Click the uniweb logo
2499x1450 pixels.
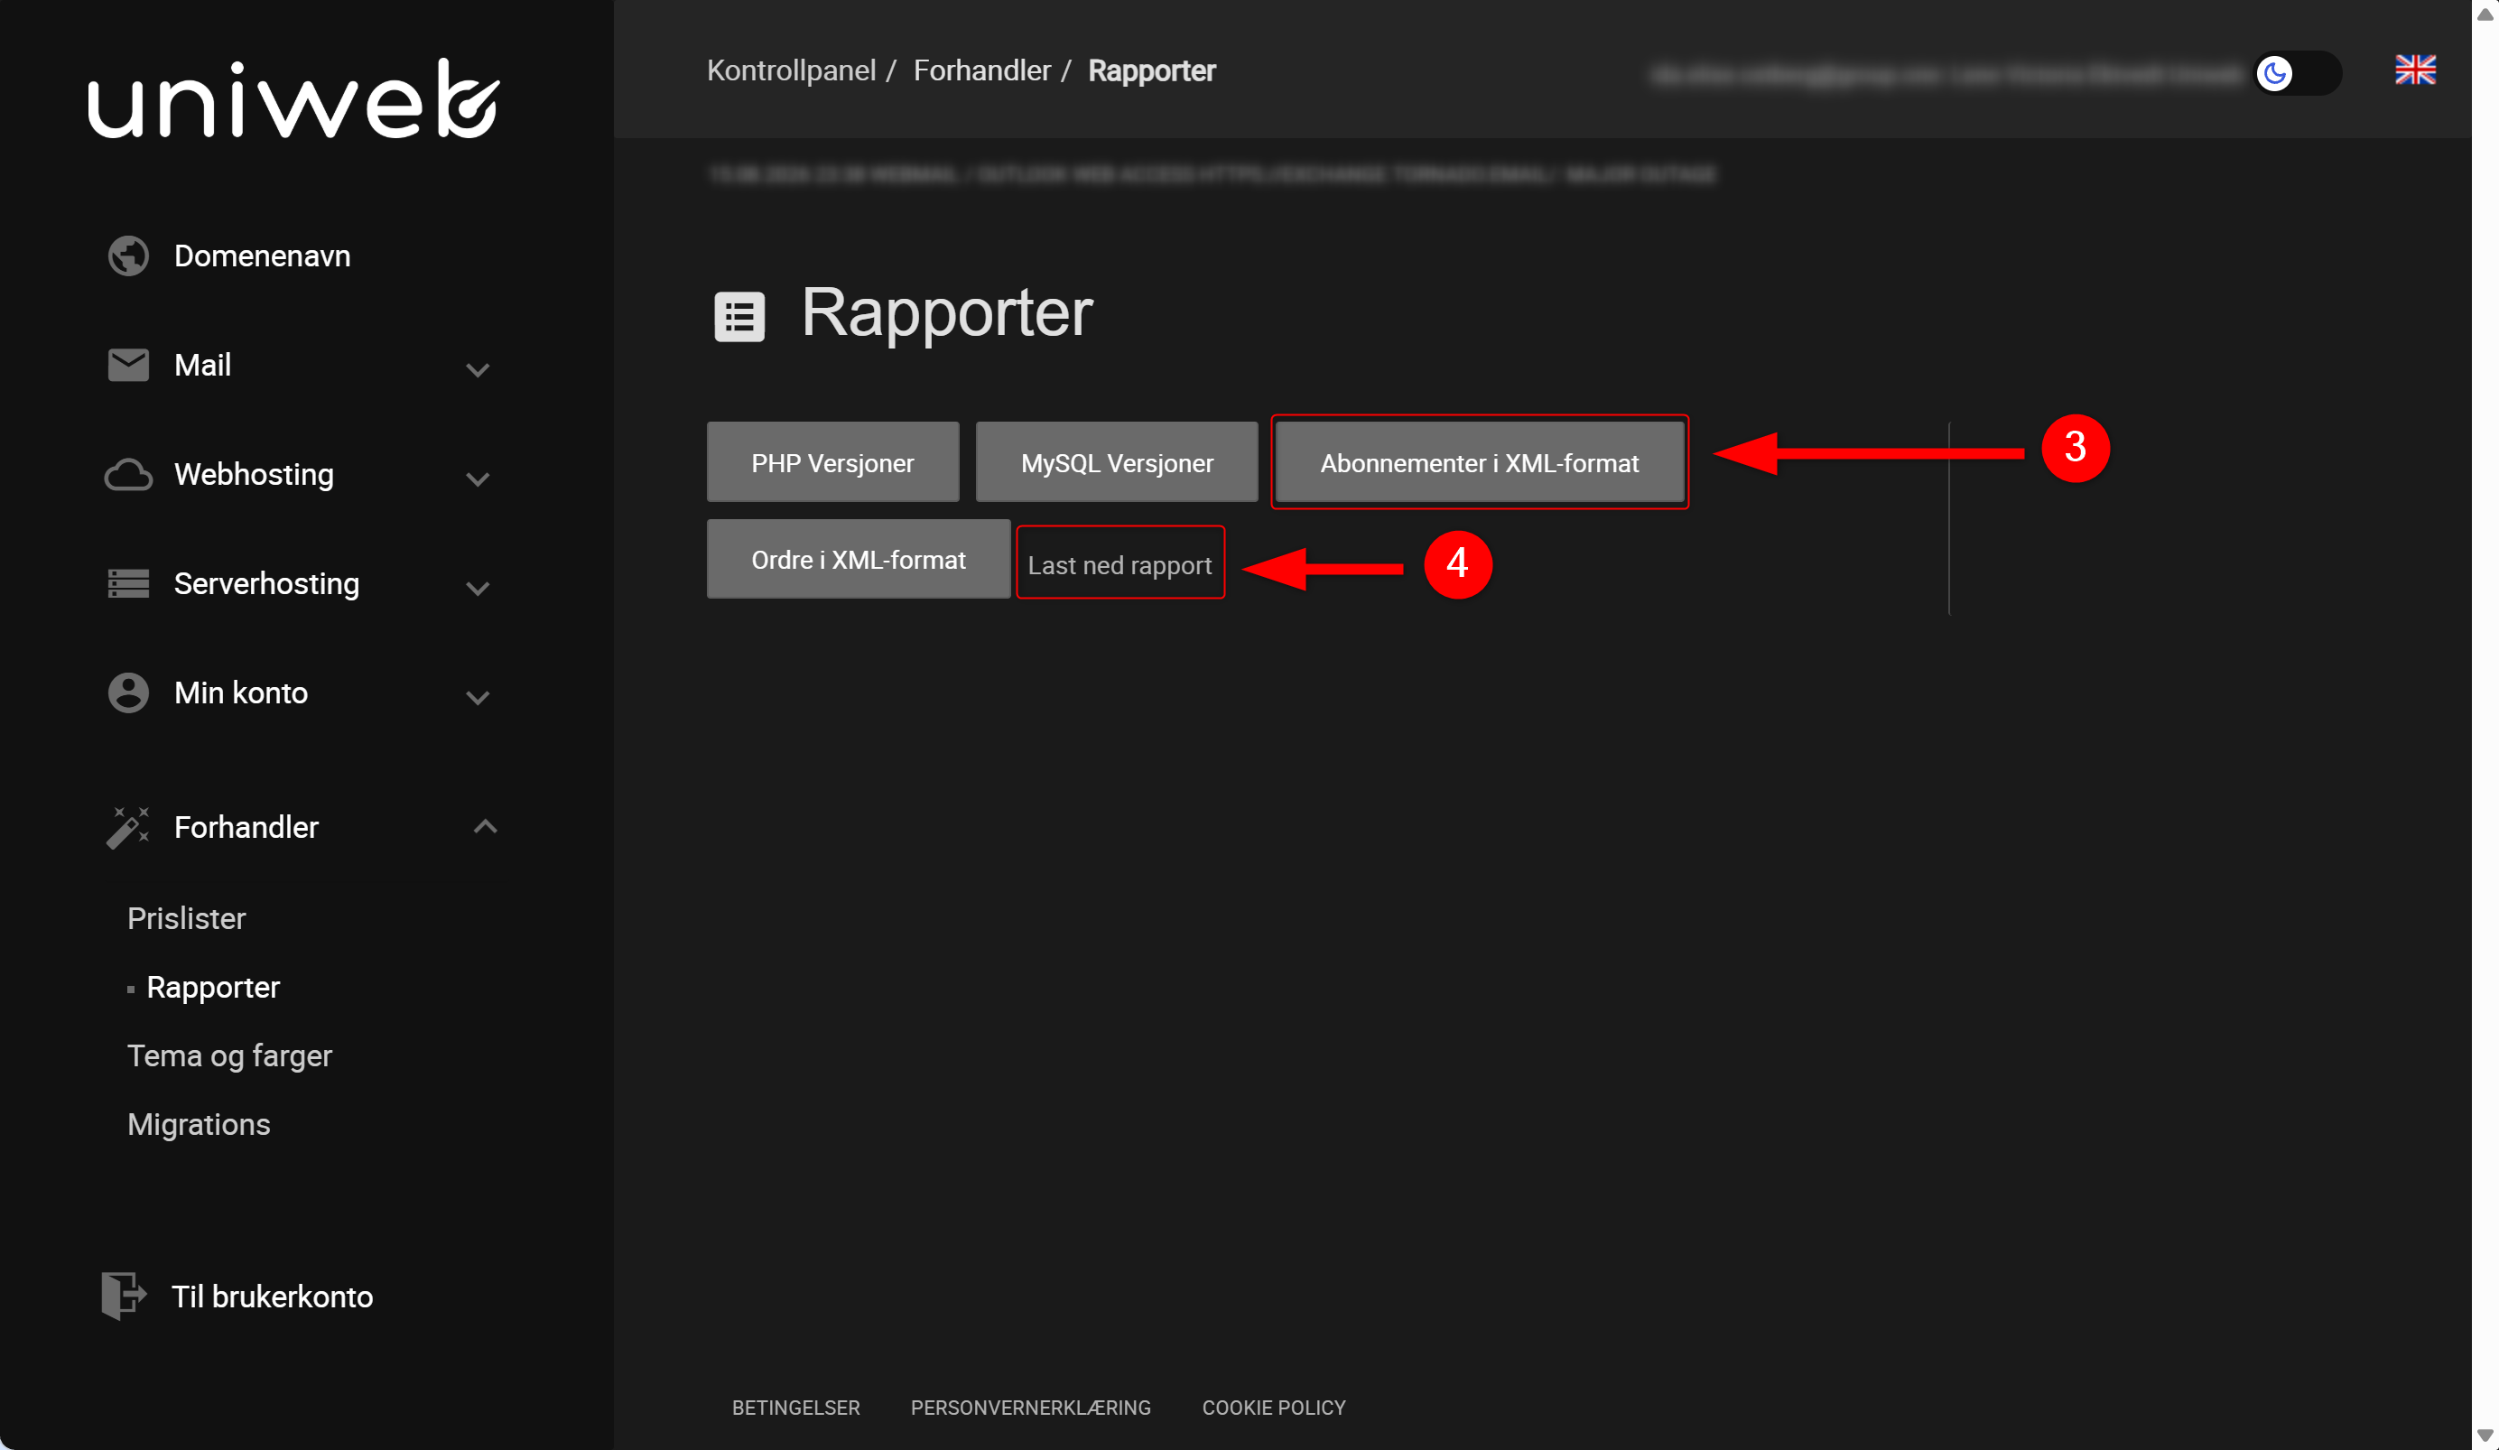(x=293, y=98)
